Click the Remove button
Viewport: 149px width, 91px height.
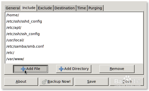[x=117, y=69]
